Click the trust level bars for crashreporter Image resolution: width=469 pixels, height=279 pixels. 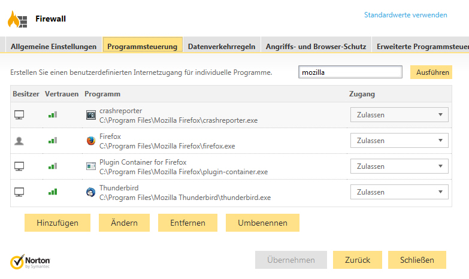point(53,115)
